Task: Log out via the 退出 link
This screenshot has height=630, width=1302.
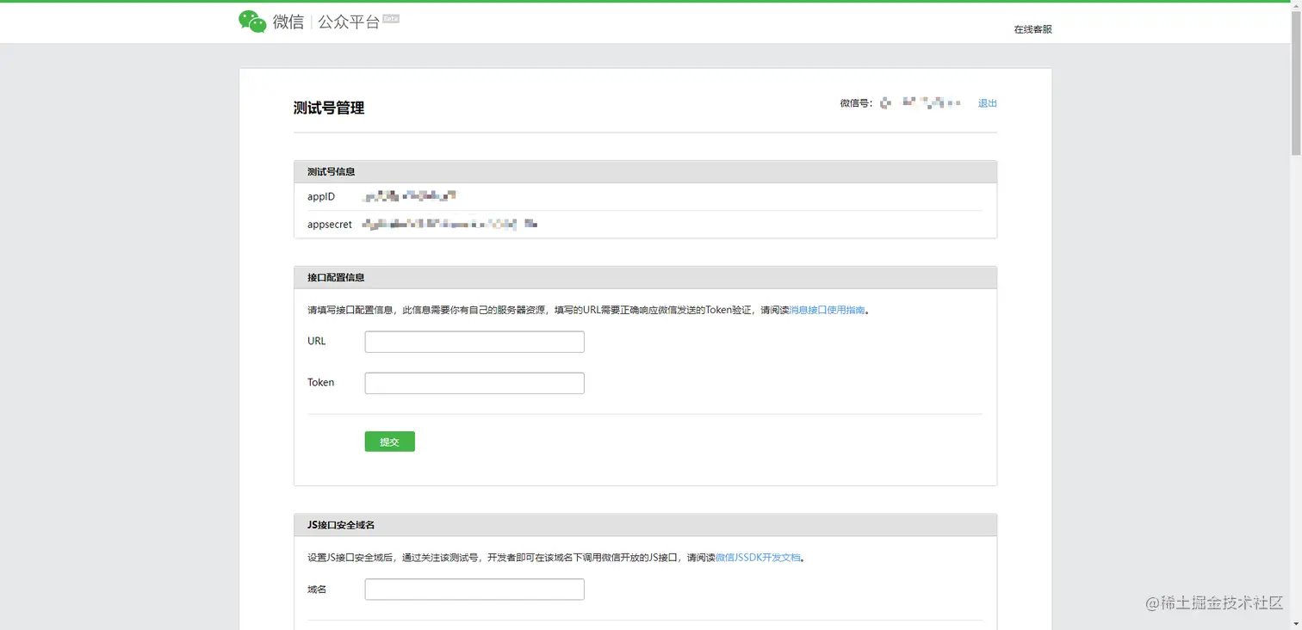Action: tap(987, 103)
